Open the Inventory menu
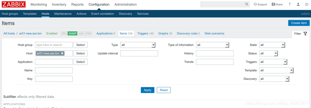The width and height of the screenshot is (311, 108). pos(59,4)
